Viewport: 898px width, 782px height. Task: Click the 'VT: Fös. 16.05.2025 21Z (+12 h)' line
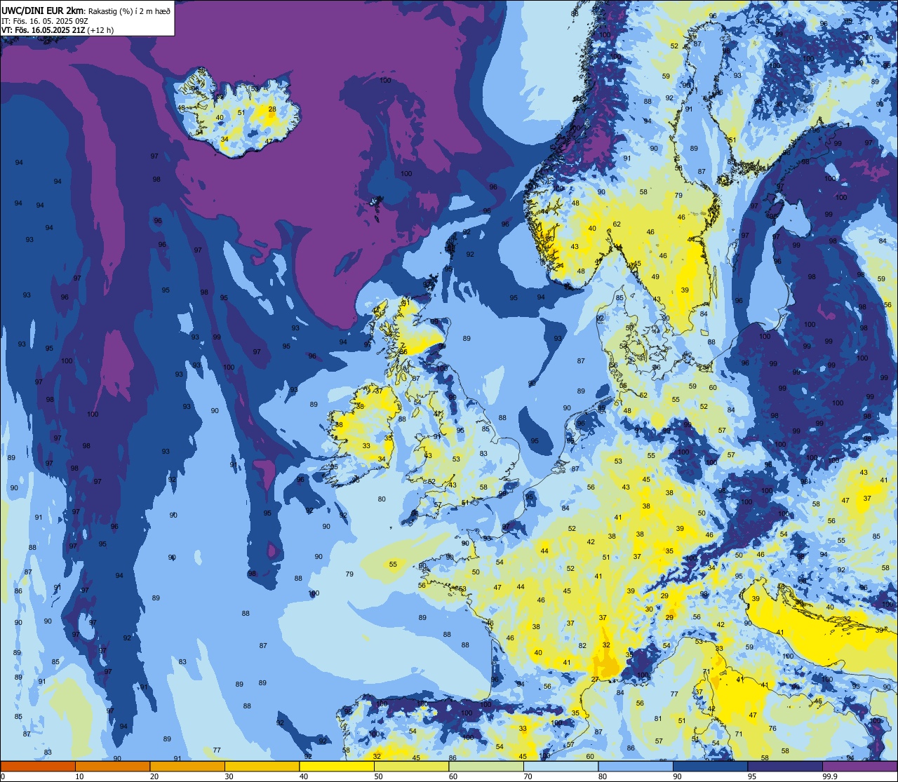(58, 29)
